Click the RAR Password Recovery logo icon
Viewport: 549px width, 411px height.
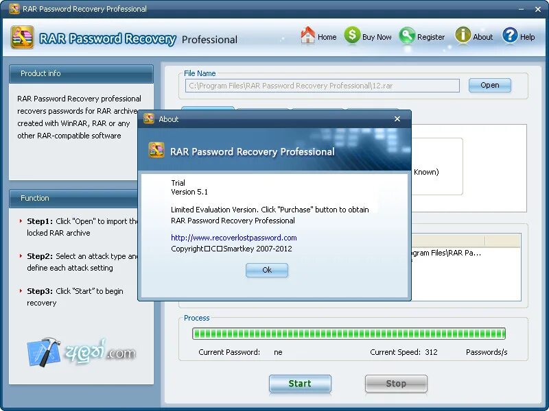click(x=22, y=37)
